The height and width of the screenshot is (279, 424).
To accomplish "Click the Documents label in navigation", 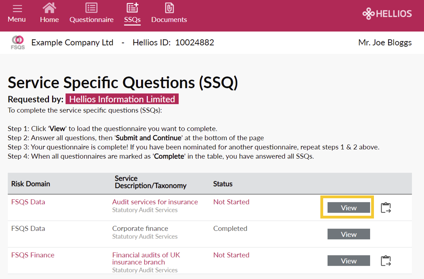I will pyautogui.click(x=169, y=20).
